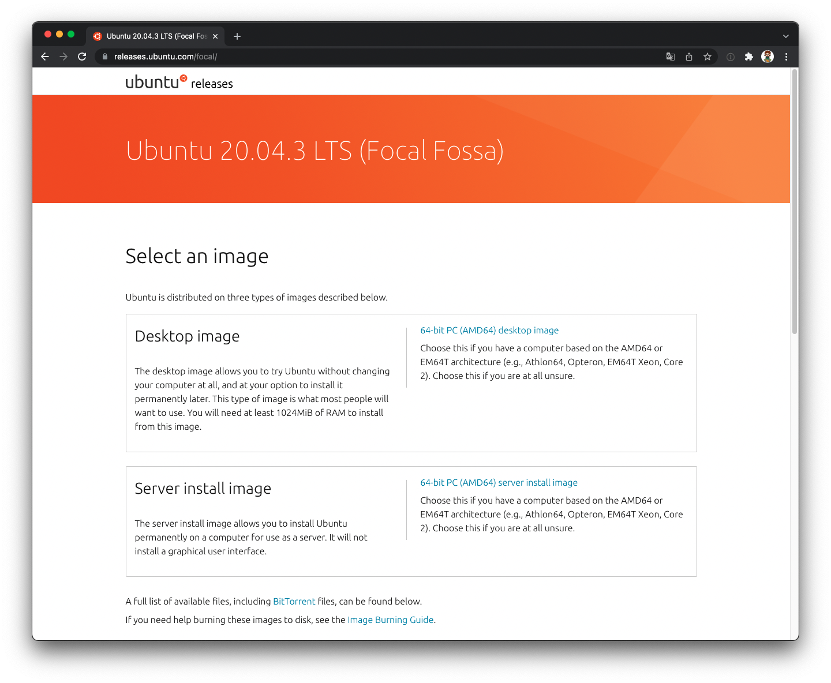The height and width of the screenshot is (683, 831).
Task: Click the red close window button
Action: tap(48, 35)
